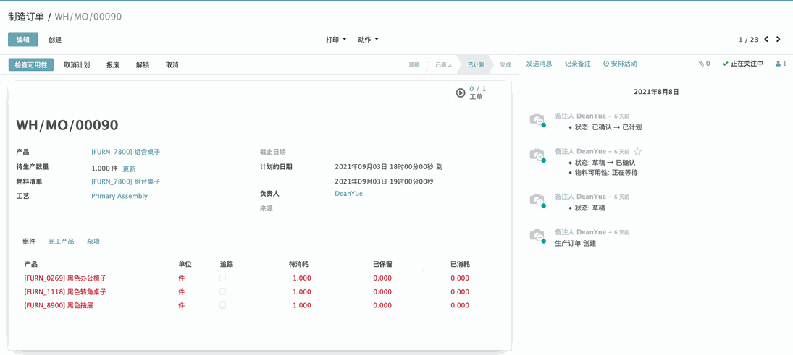Click 发送消息 in chatter
This screenshot has width=793, height=355.
click(x=539, y=64)
